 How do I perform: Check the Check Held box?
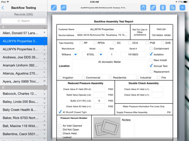(60, 133)
